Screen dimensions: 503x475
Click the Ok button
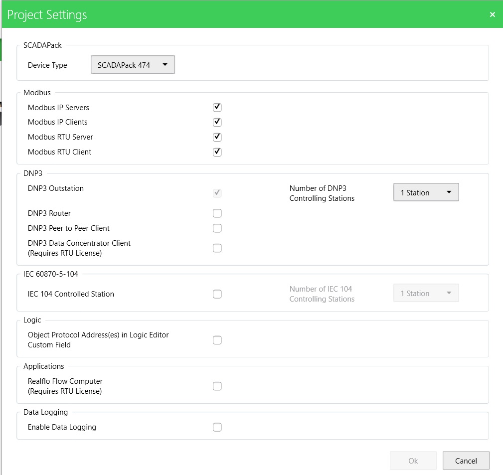click(x=413, y=461)
